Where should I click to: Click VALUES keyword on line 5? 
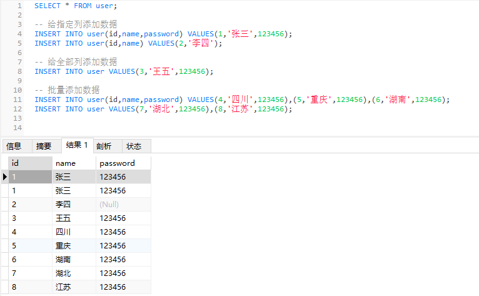[x=161, y=43]
